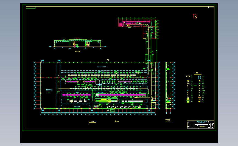Select the "?????????" label in plan's upper row
238x146 pixels.
coord(101,66)
